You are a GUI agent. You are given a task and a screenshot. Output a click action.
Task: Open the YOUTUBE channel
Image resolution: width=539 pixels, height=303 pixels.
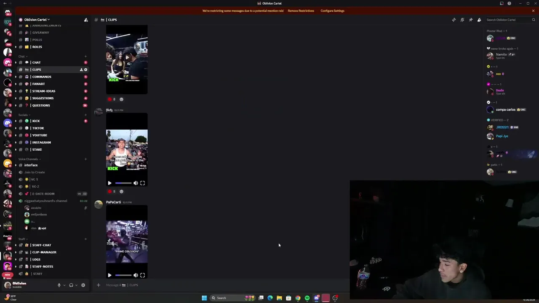(53, 135)
